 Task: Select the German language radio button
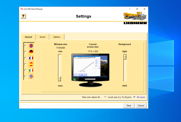pyautogui.click(x=25, y=52)
